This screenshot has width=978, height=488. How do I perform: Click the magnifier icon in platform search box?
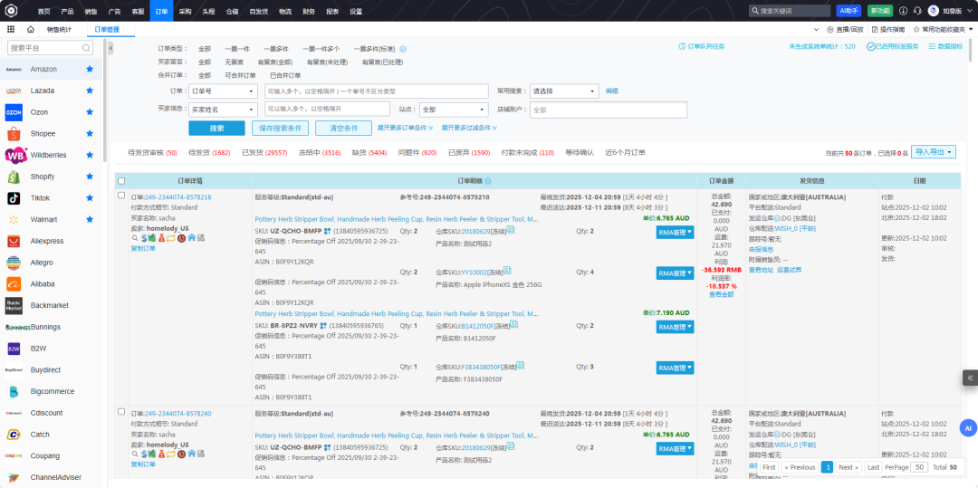coord(84,47)
